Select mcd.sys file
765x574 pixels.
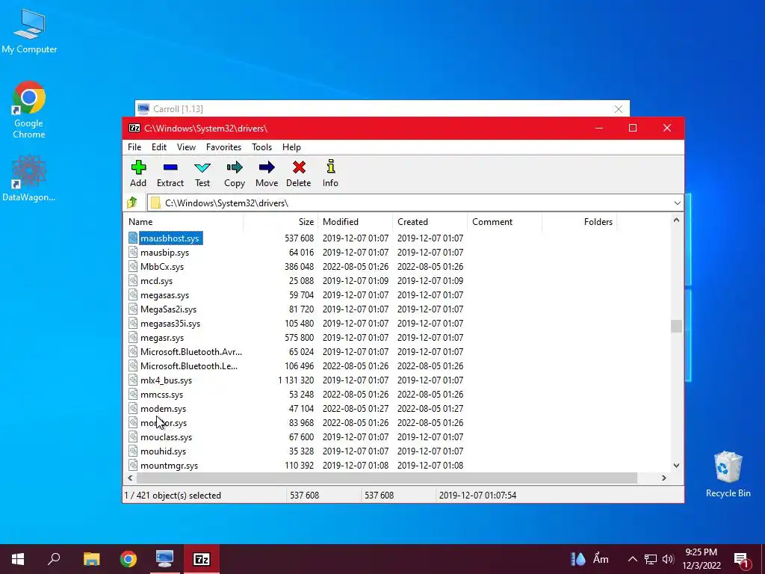156,281
